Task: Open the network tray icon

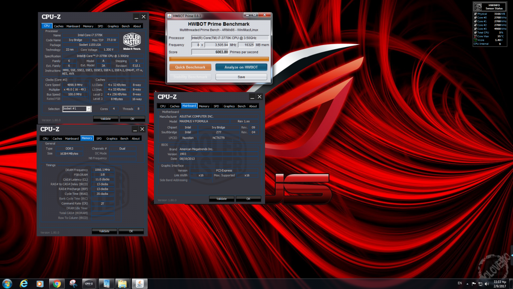Action: 480,283
